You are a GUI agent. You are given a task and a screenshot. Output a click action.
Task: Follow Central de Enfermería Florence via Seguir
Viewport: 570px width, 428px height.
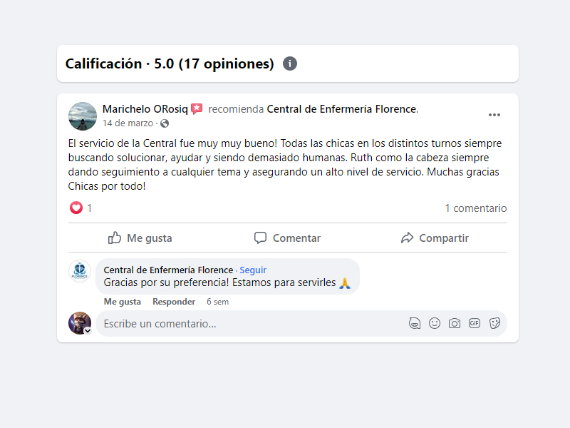coord(253,270)
